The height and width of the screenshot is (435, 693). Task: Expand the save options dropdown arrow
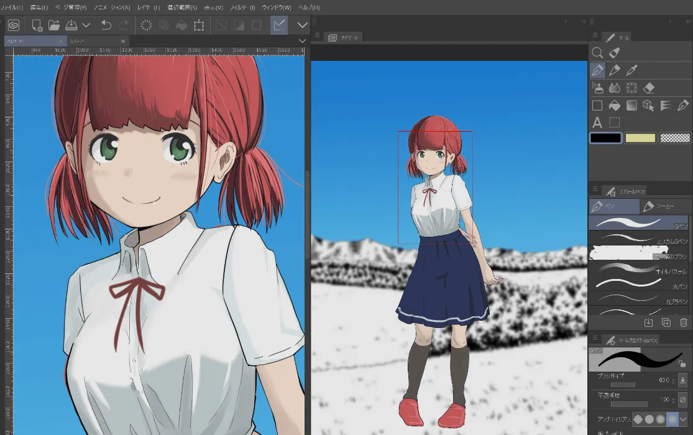tap(86, 25)
